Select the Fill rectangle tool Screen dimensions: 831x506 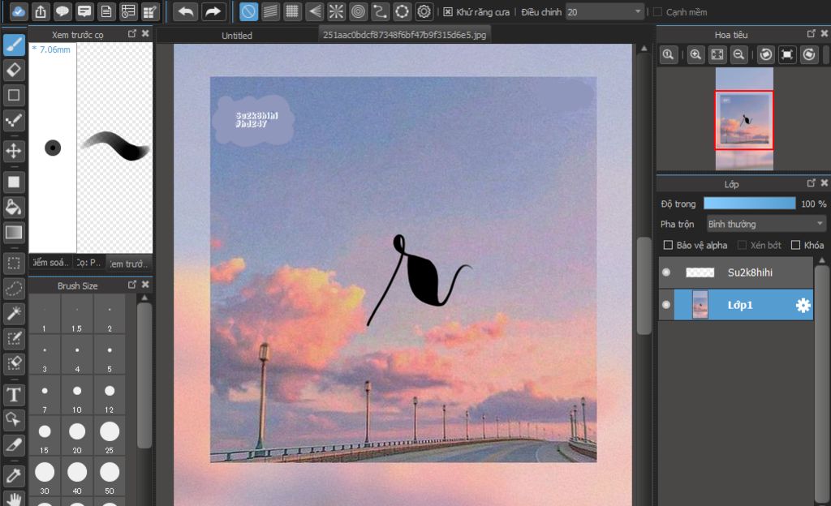(14, 182)
